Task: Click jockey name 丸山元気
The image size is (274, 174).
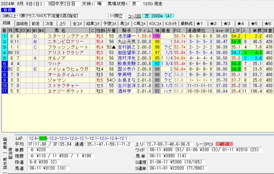Action: click(x=126, y=42)
